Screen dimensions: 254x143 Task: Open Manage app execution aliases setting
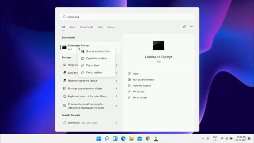pos(90,88)
